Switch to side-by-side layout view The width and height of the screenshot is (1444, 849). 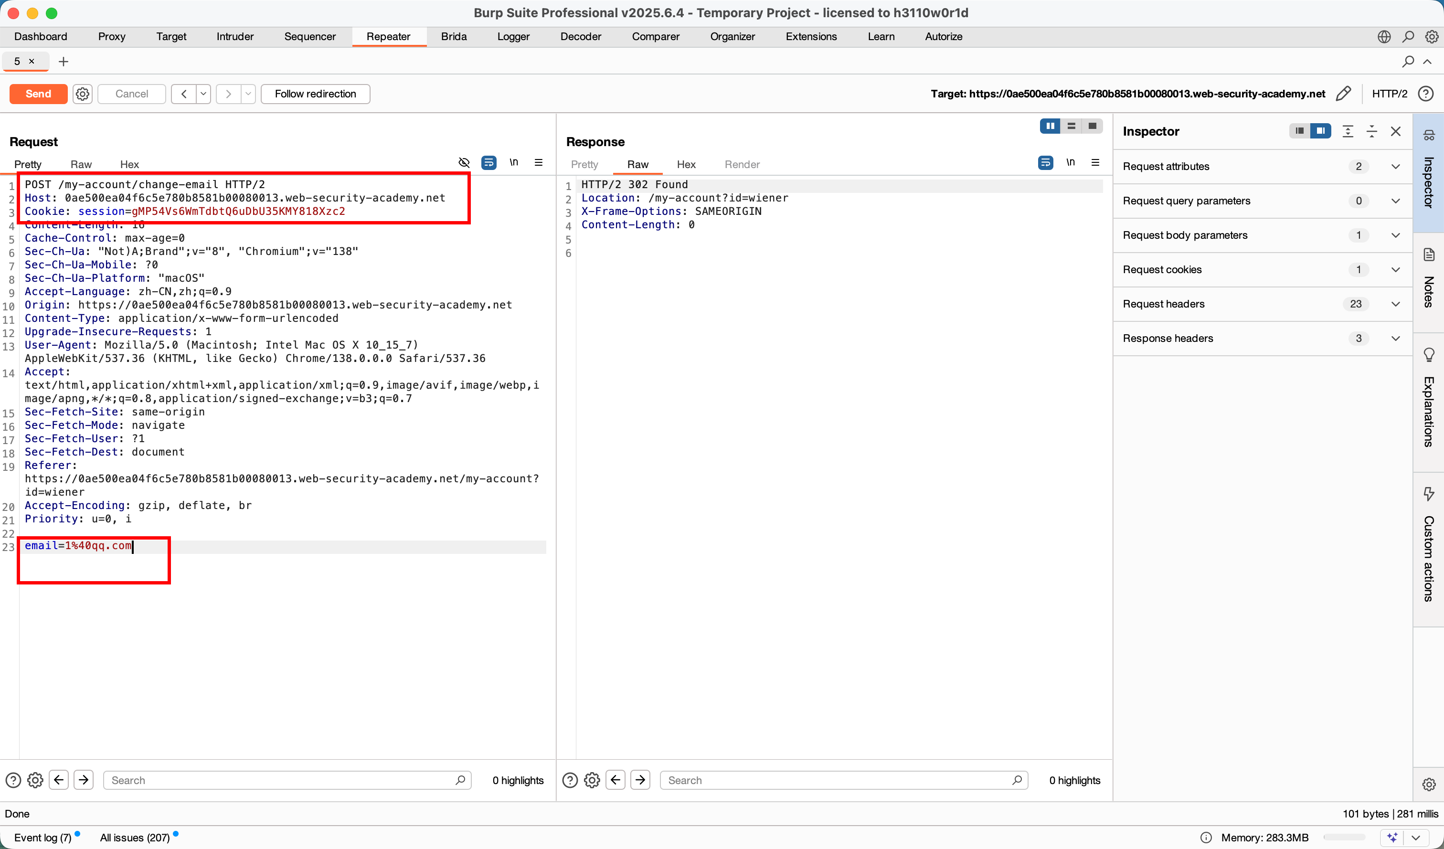1050,126
